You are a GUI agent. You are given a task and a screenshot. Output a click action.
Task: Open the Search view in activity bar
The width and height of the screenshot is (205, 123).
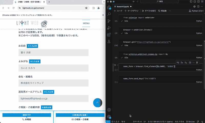point(109,14)
